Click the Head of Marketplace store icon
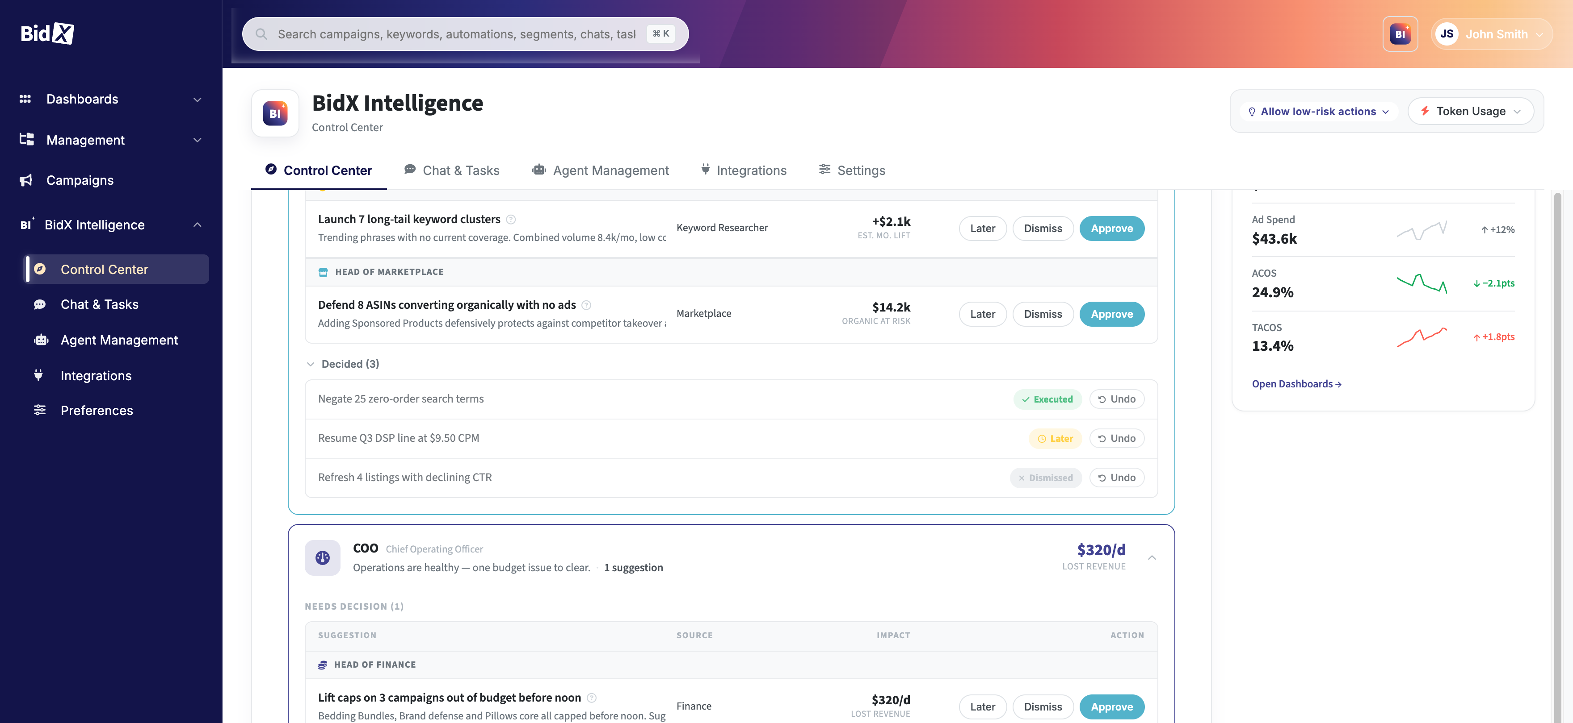The height and width of the screenshot is (723, 1573). (x=323, y=273)
